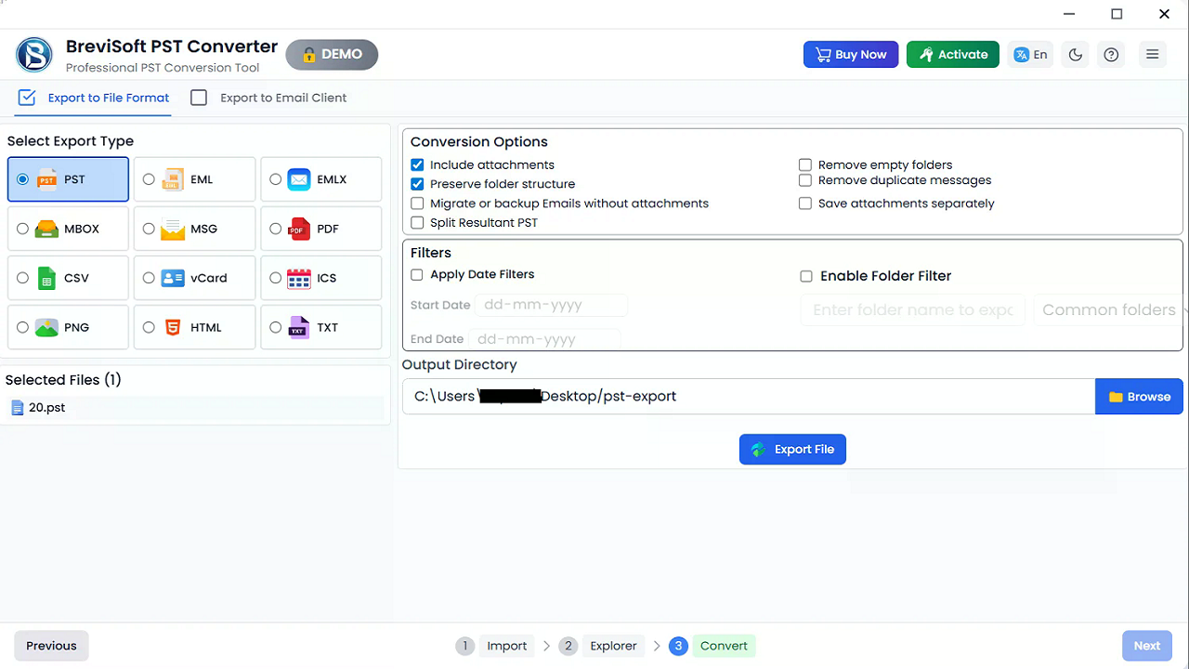
Task: Click the BreviSoft logo icon
Action: (x=34, y=55)
